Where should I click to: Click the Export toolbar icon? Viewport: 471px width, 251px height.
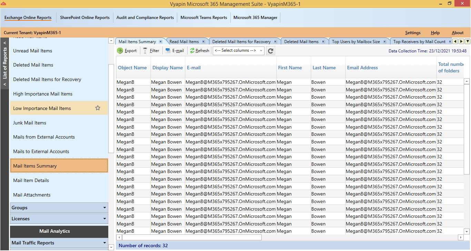[120, 51]
